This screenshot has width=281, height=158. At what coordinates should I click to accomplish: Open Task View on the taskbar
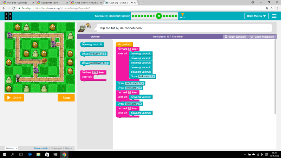(21, 154)
